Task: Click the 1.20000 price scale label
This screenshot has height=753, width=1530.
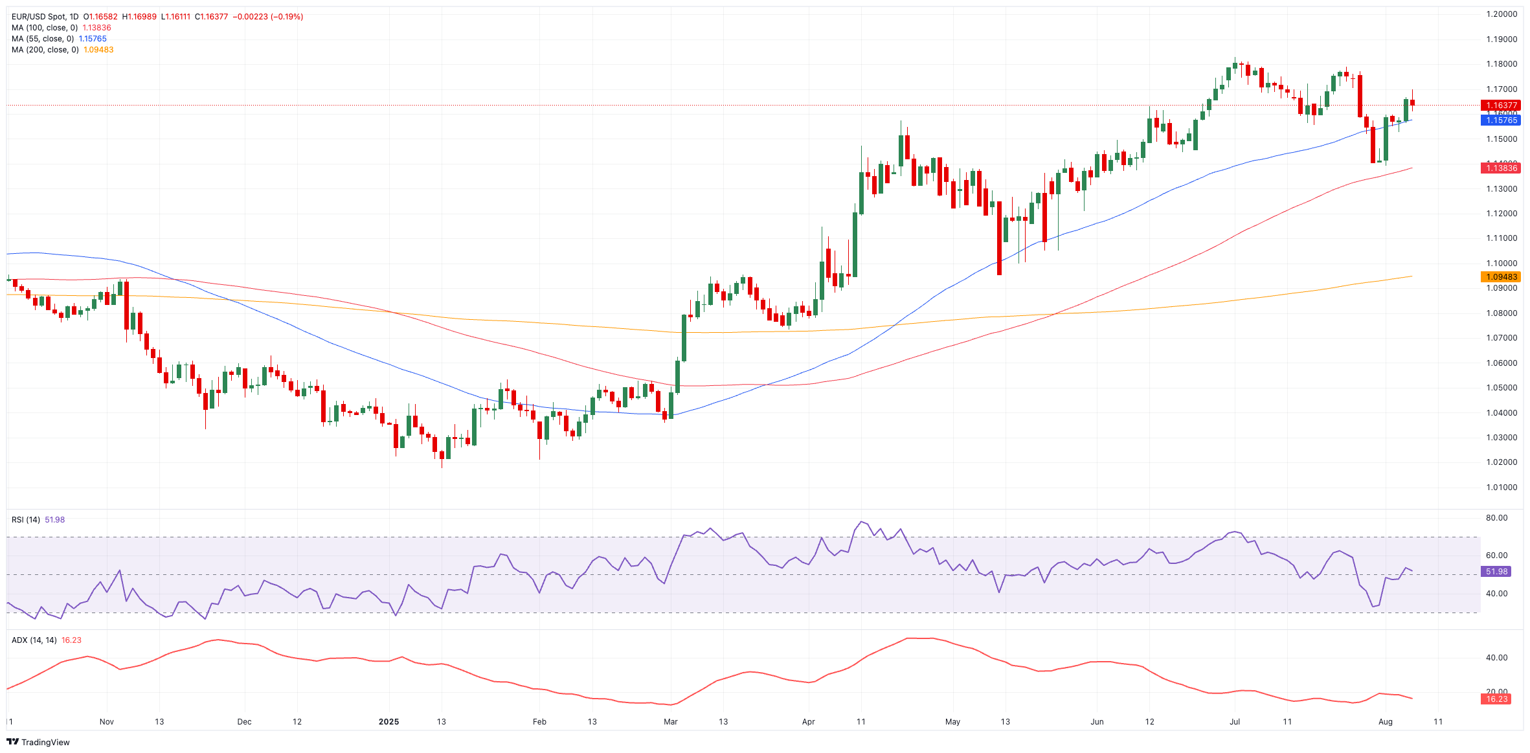Action: point(1501,14)
